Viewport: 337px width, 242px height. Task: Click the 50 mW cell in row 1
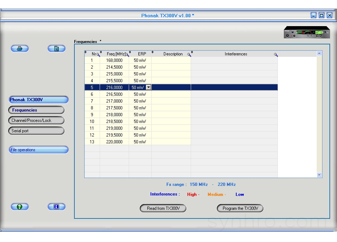tap(140, 60)
